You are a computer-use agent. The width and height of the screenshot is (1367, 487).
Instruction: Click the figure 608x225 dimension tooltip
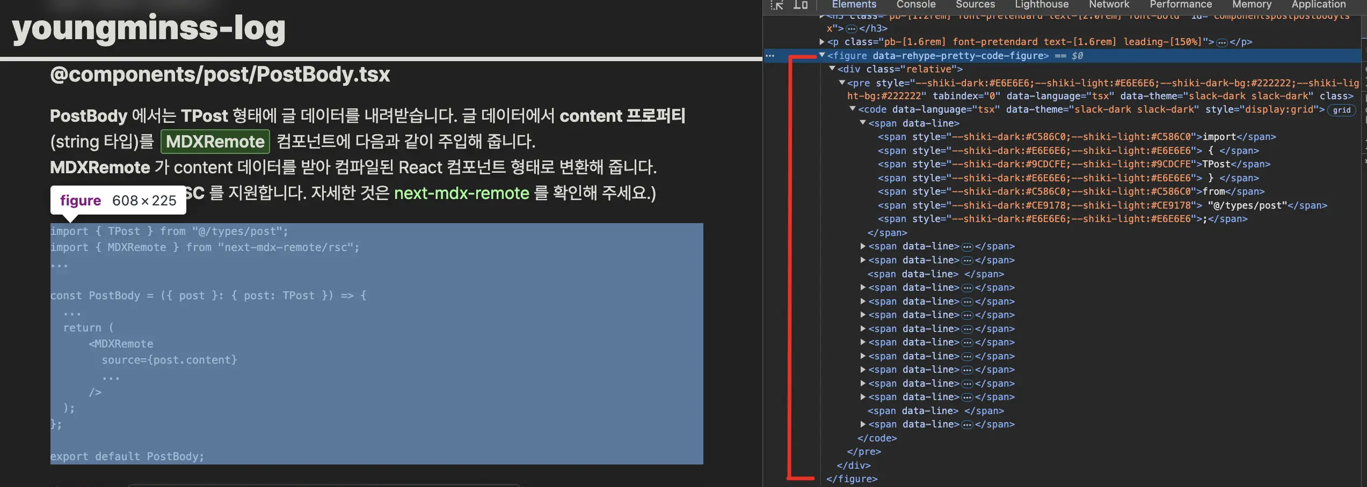118,200
